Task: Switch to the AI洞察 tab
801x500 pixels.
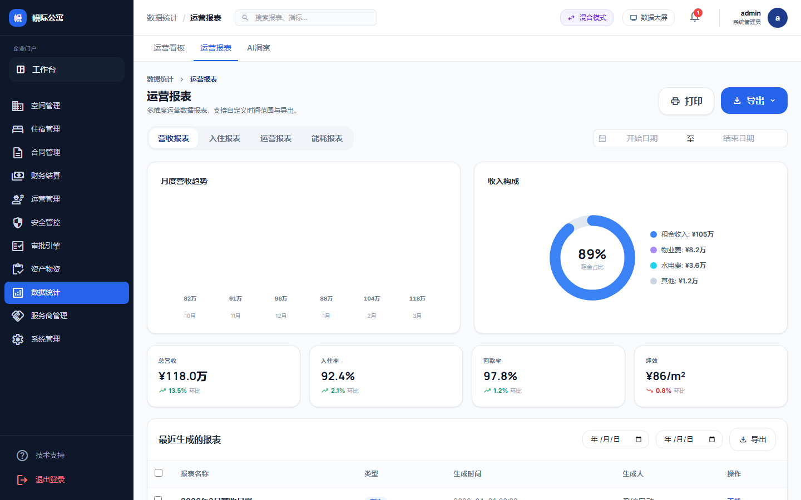Action: pyautogui.click(x=258, y=48)
